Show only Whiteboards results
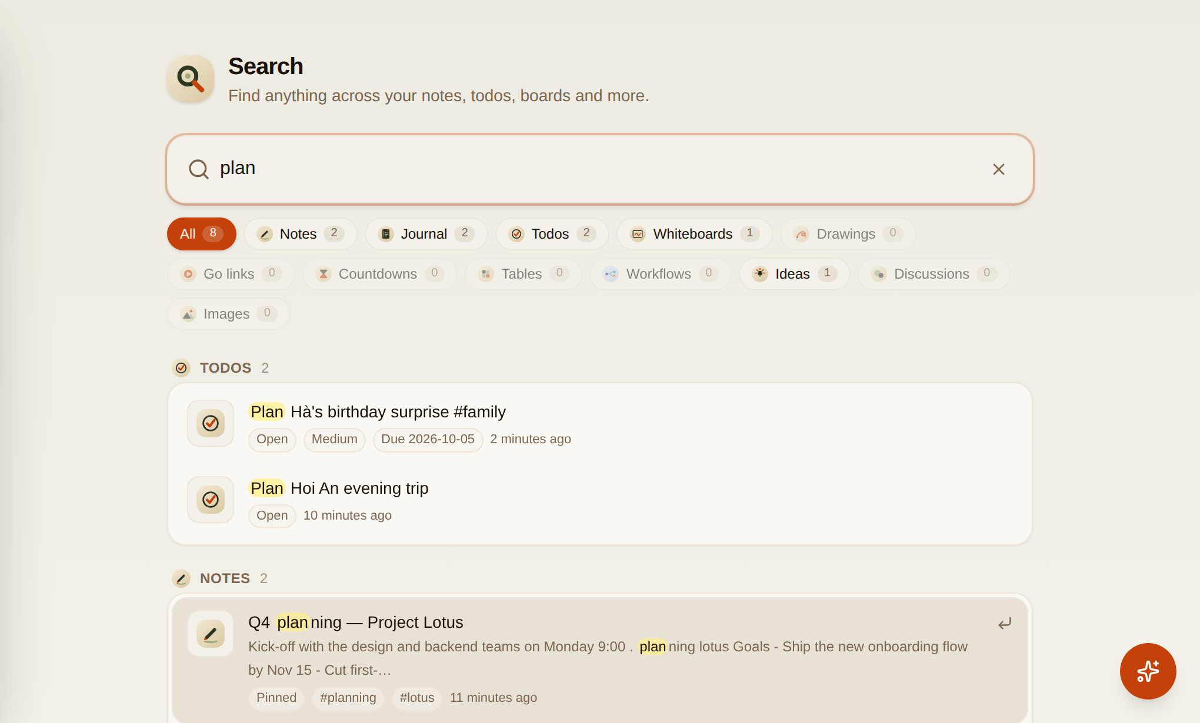The height and width of the screenshot is (723, 1200). pos(695,234)
